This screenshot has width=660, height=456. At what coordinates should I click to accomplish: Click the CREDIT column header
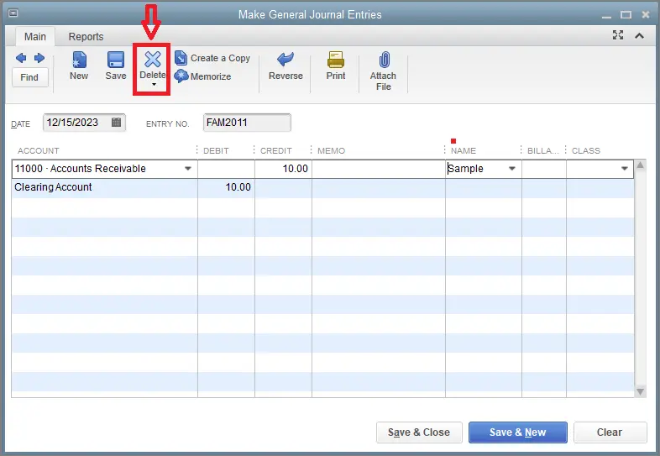coord(275,150)
